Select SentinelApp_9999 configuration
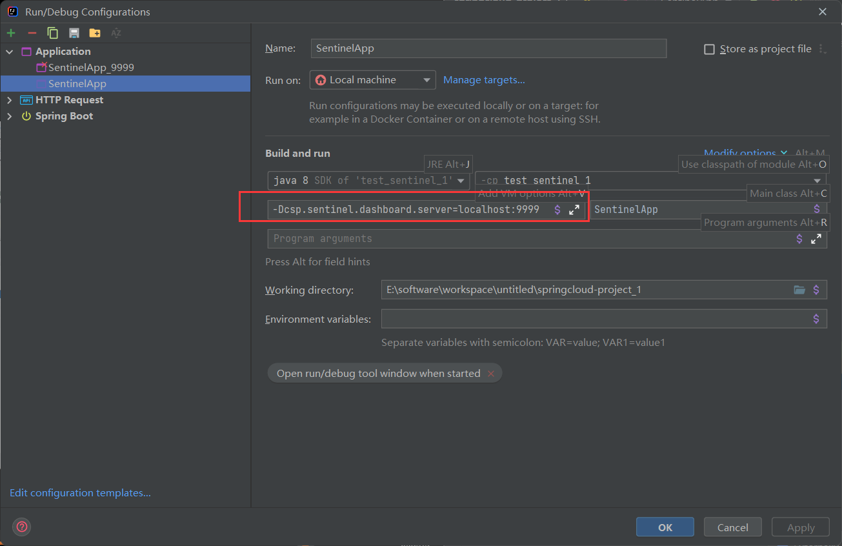 click(x=90, y=68)
